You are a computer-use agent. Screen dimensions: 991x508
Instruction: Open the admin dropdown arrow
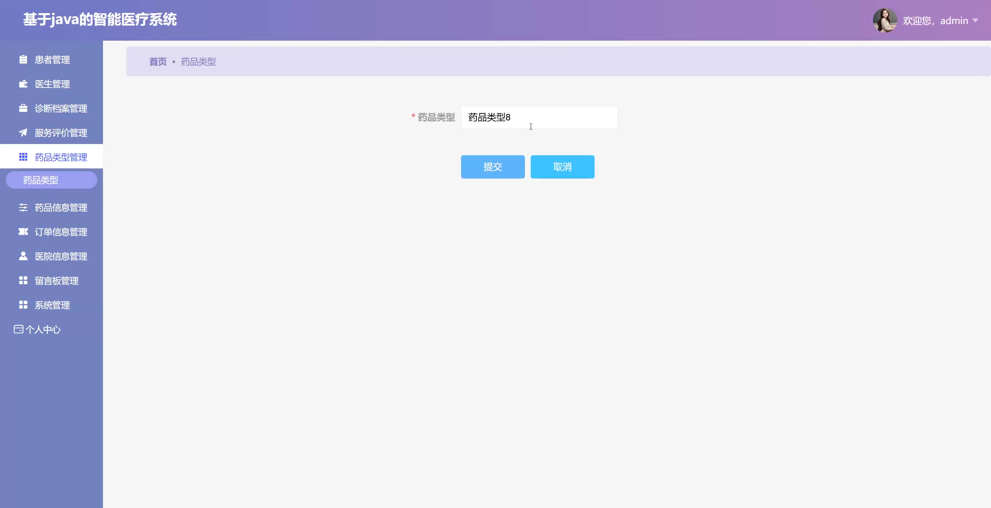click(x=975, y=21)
